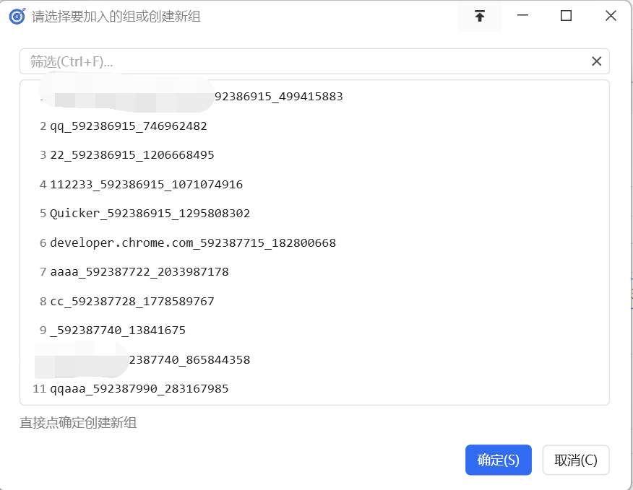Select group qqaaa_592387990_283167985
This screenshot has height=490, width=633.
pos(314,389)
